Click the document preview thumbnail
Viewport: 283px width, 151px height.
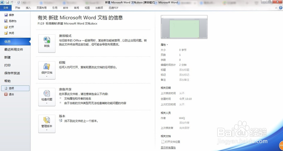[184, 27]
